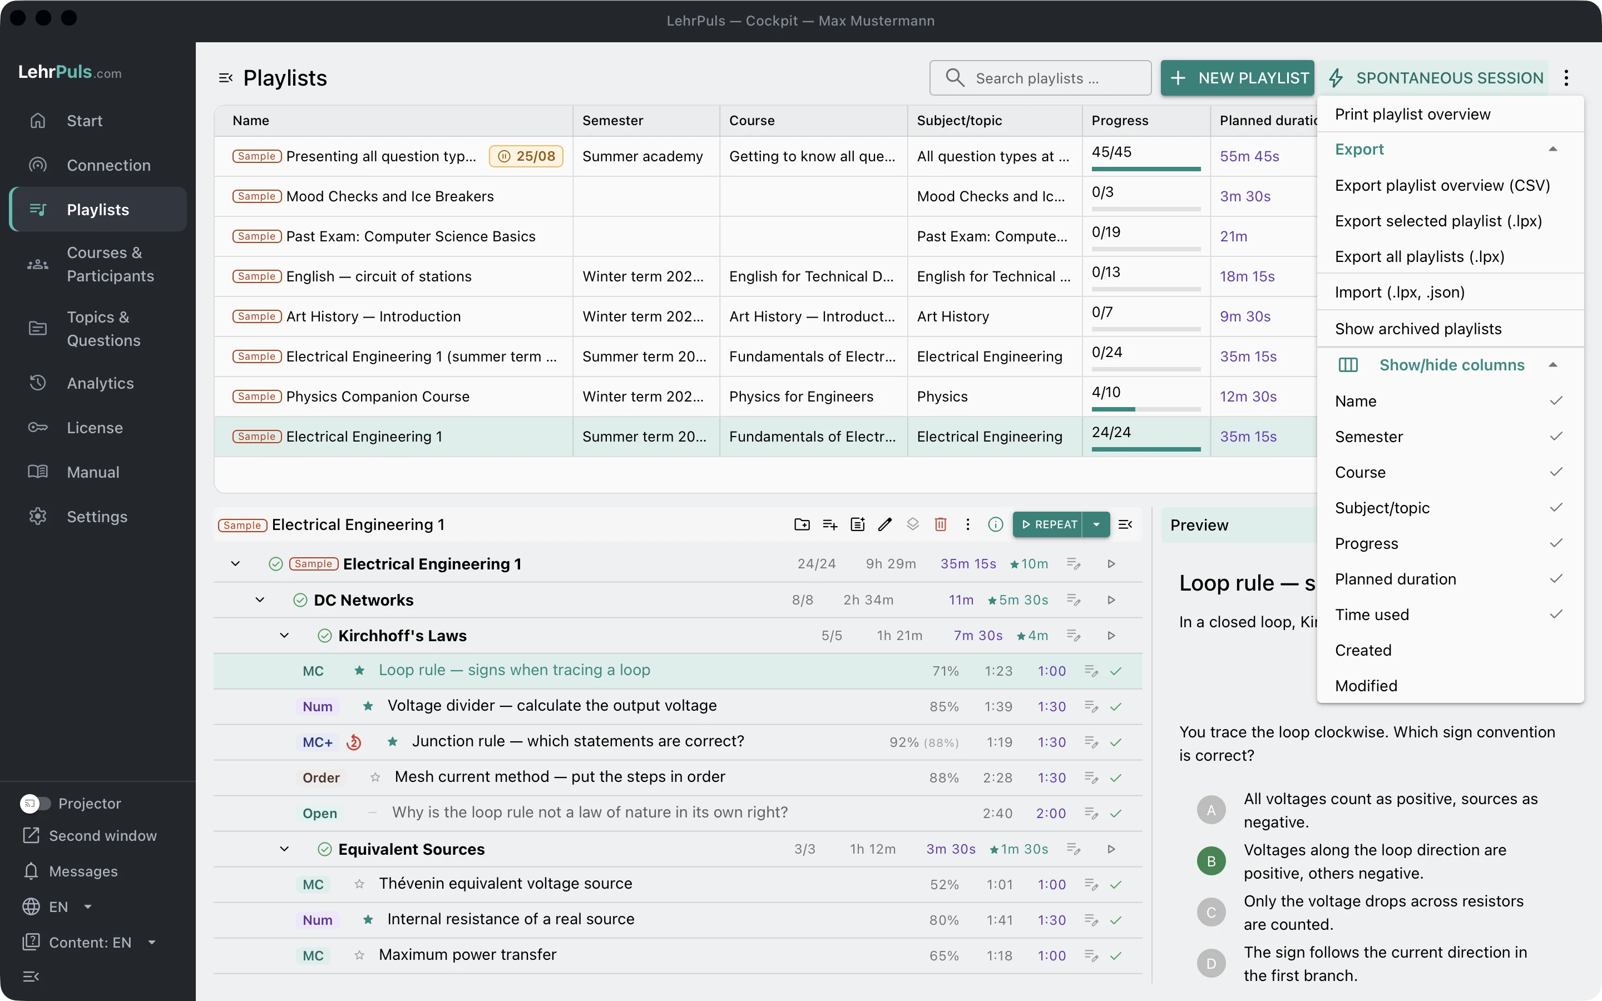
Task: Open Analytics in the sidebar
Action: [x=98, y=383]
